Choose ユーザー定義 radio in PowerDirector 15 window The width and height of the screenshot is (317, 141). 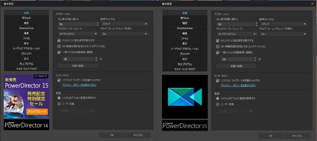click(218, 105)
